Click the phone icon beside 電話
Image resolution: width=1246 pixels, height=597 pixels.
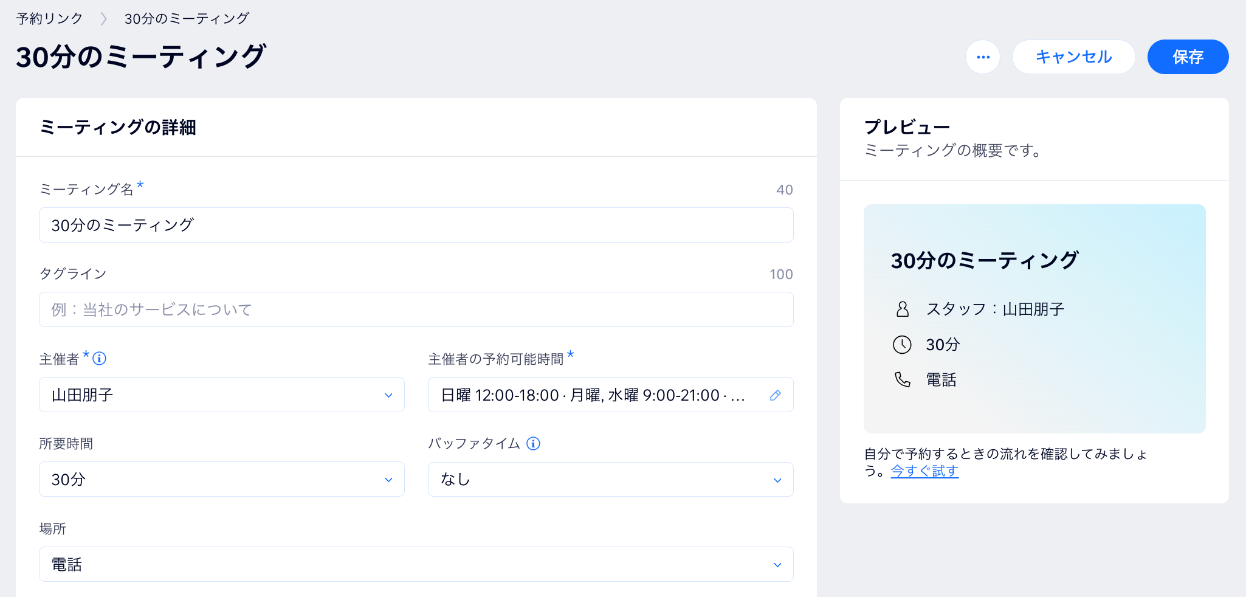coord(904,379)
